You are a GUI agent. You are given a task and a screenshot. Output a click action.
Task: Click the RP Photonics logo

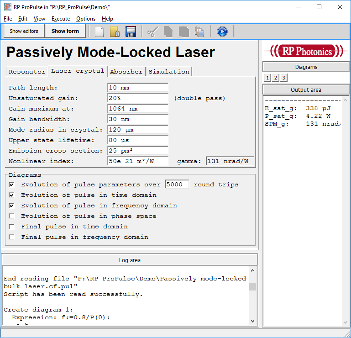pos(306,51)
